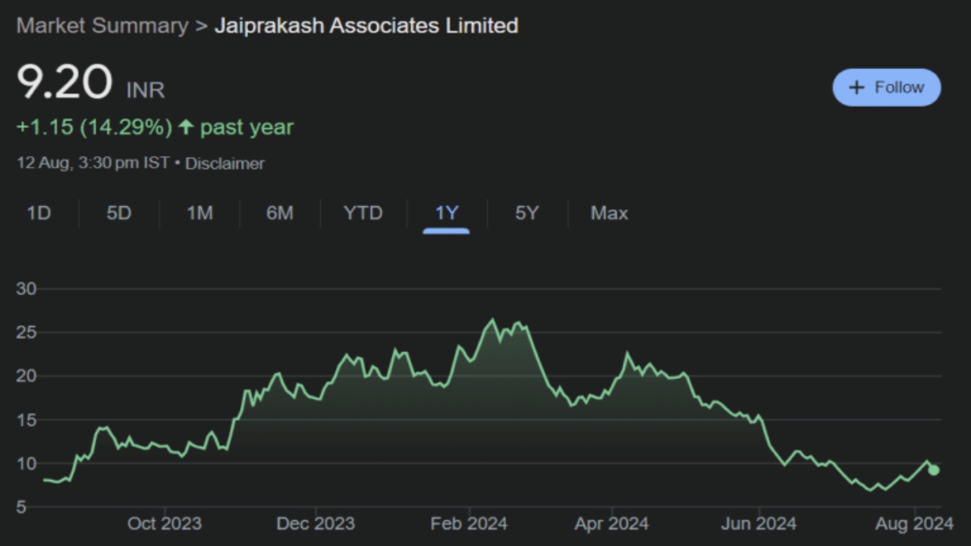Click the Oct 2023 axis label
Viewport: 971px width, 546px height.
pos(165,523)
